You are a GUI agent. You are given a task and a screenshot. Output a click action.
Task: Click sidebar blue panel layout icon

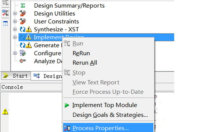[x=5, y=23]
